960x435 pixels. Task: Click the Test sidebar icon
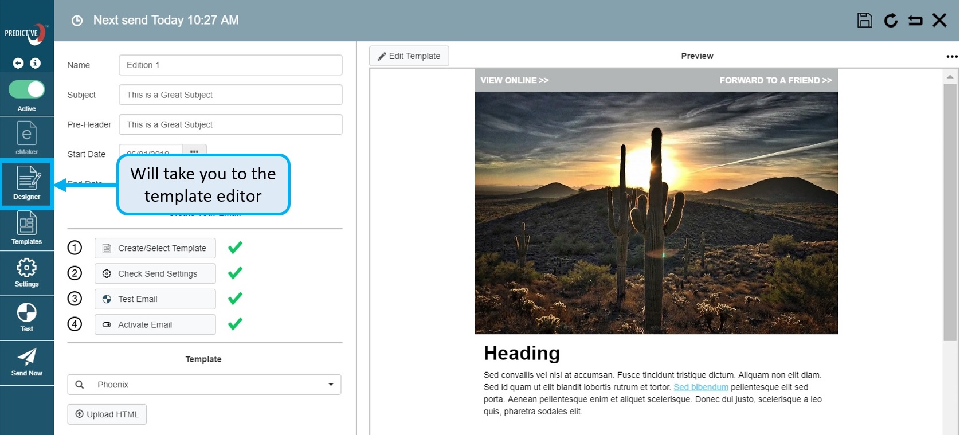click(x=27, y=317)
